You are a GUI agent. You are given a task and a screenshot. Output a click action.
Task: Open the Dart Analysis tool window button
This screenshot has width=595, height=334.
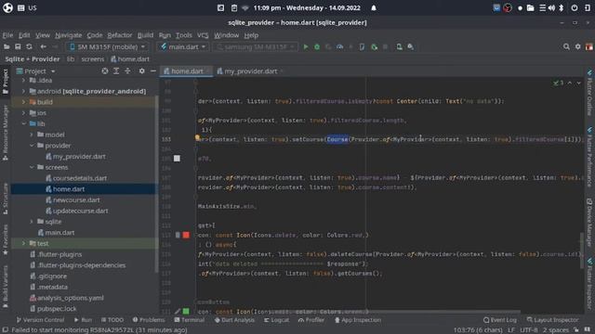(234, 320)
